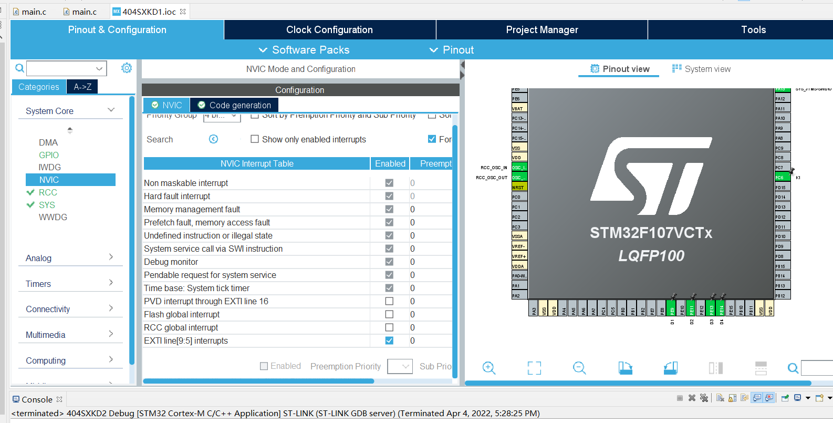833x423 pixels.
Task: Disable EXTI line[9:5] interrupts checkbox
Action: [x=389, y=341]
